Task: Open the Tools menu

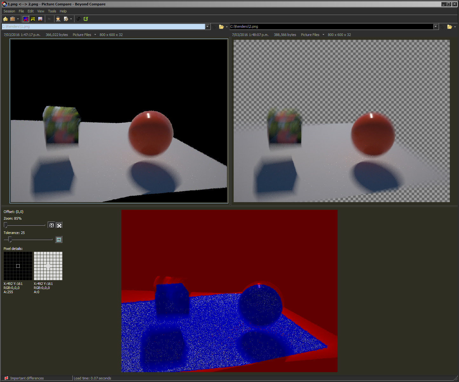Action: pyautogui.click(x=52, y=11)
